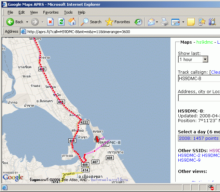Expand the Forward button history dropdown

[x=42, y=22]
